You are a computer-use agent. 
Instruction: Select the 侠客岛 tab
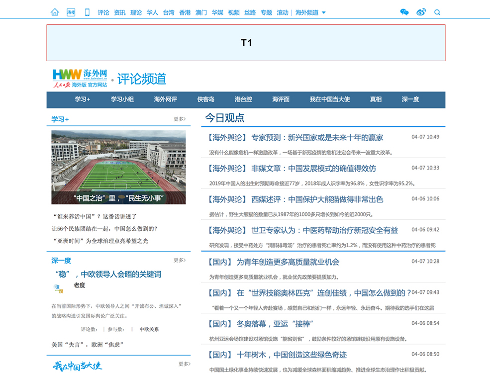coord(205,99)
